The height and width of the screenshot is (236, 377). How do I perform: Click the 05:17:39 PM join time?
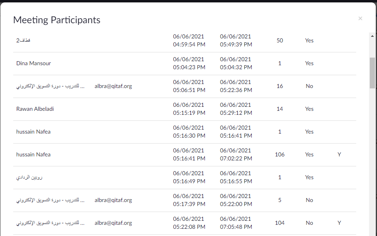tap(189, 204)
